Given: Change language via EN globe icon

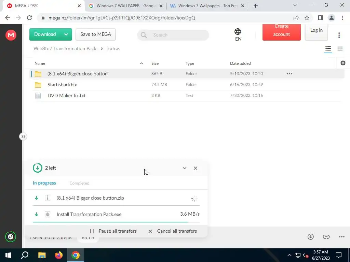Looking at the screenshot, I should pyautogui.click(x=238, y=34).
